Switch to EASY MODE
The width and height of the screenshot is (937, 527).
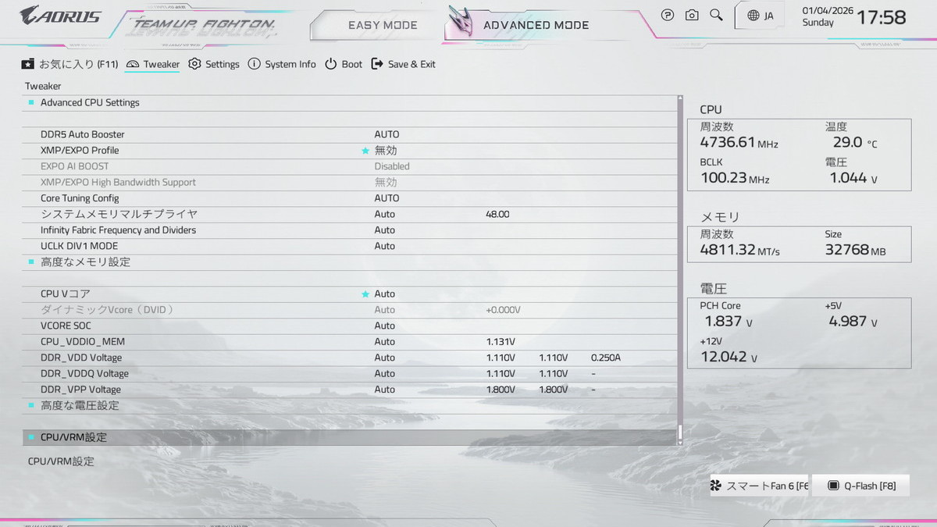point(383,25)
